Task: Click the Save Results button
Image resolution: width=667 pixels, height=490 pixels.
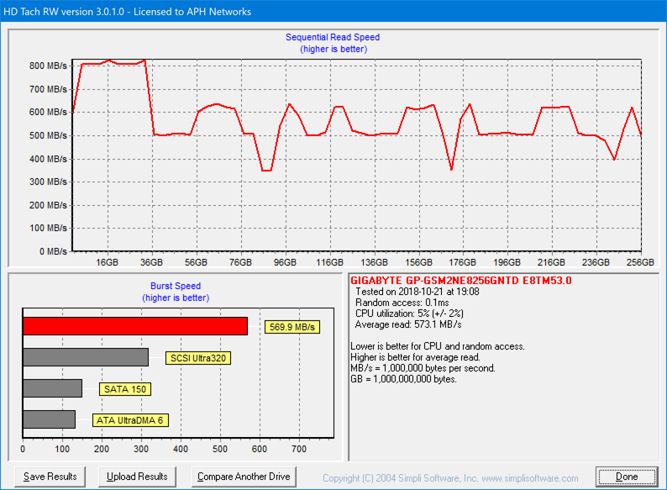Action: [50, 477]
